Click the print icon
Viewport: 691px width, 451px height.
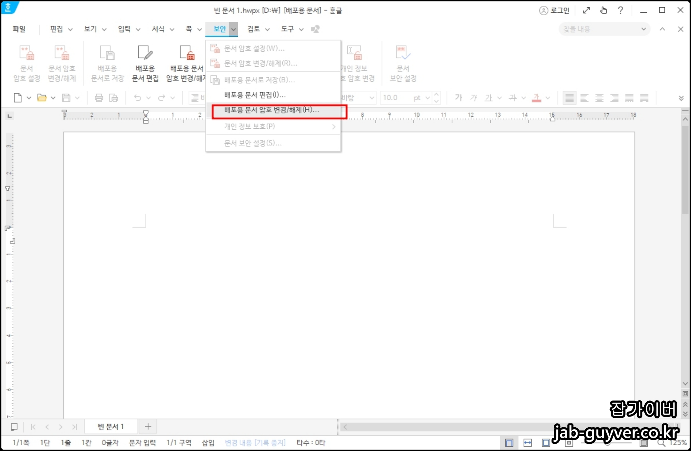pos(99,98)
